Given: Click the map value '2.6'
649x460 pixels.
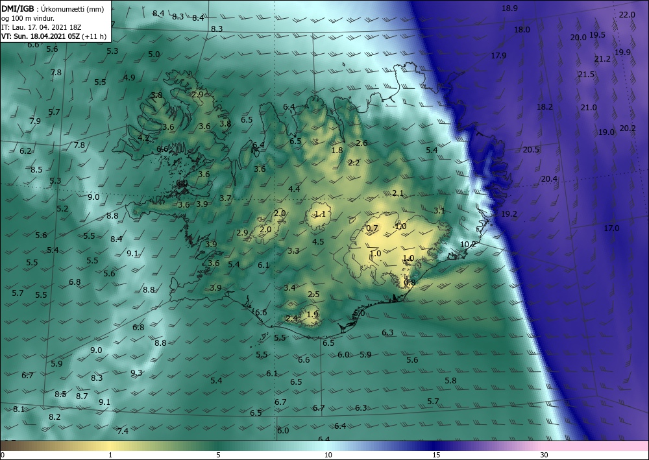Looking at the screenshot, I should click(361, 143).
